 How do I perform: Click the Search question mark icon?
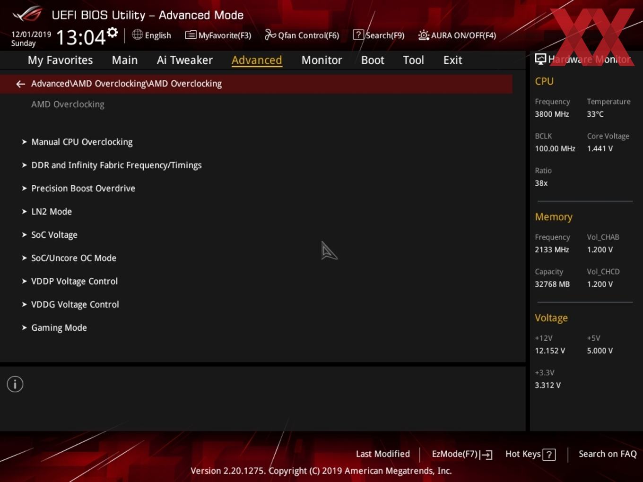(x=358, y=35)
